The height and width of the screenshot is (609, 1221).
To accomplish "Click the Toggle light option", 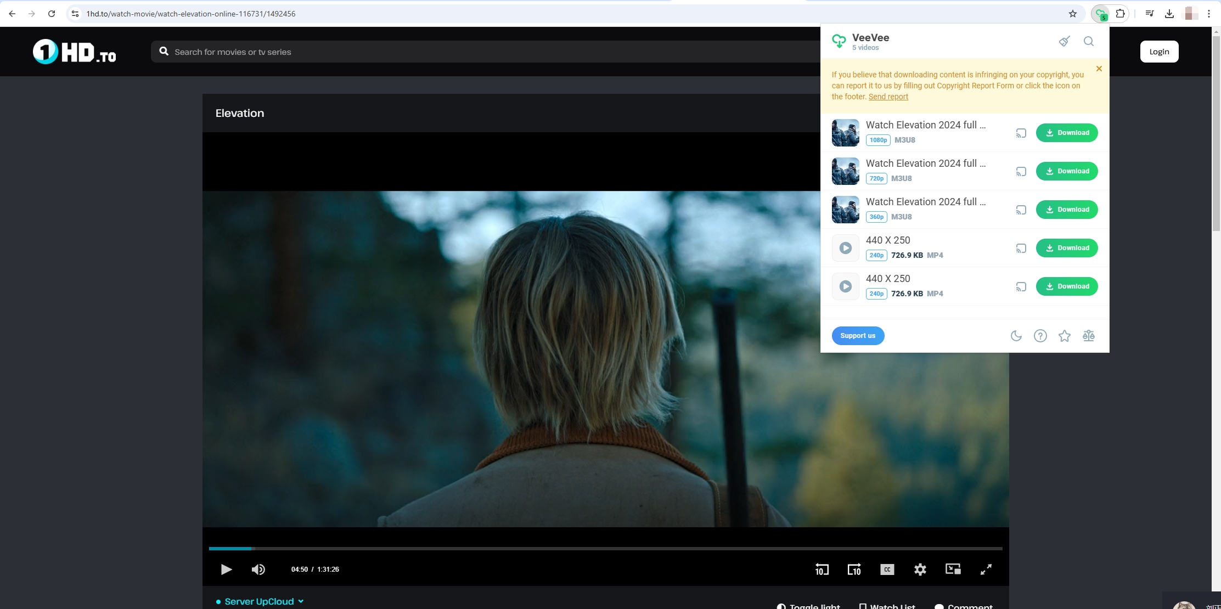I will click(x=808, y=606).
